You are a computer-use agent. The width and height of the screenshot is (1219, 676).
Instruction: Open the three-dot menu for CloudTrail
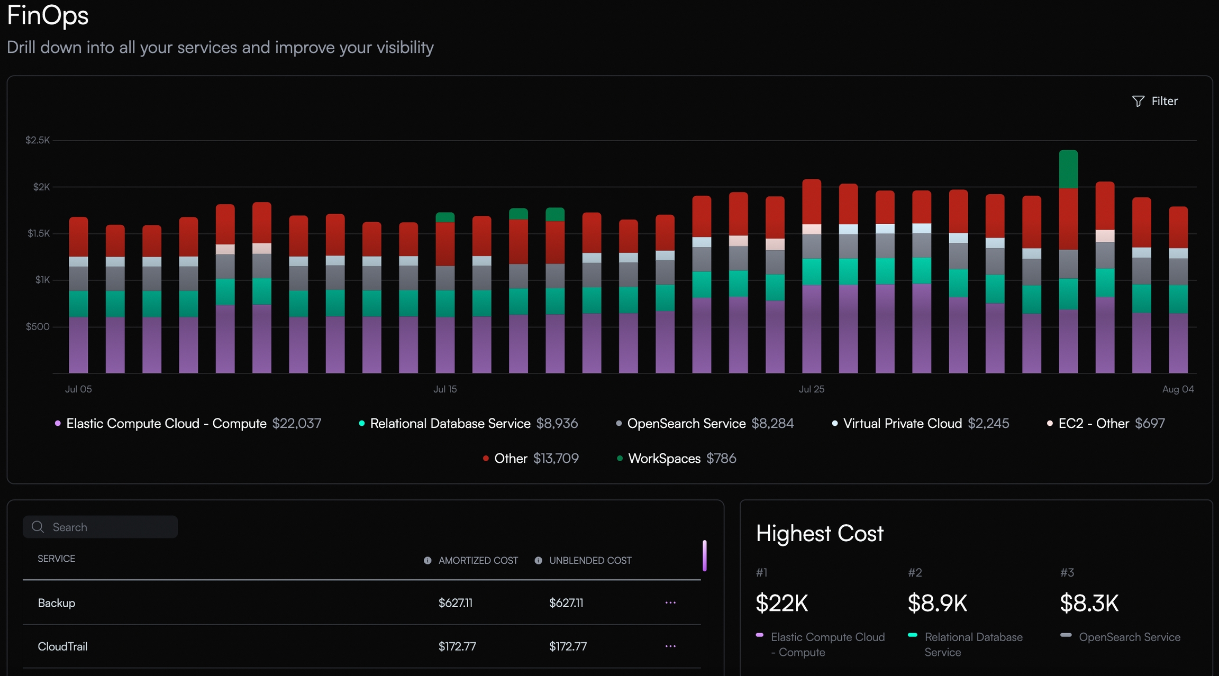click(x=670, y=646)
